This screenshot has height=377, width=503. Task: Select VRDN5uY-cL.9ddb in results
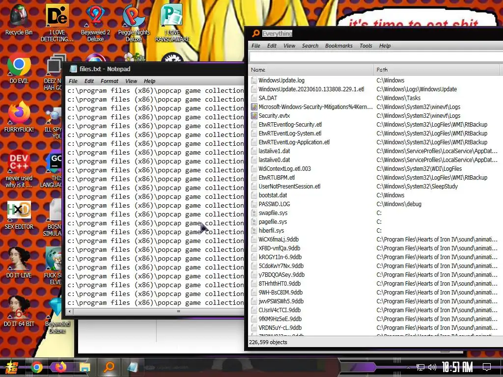[280, 328]
